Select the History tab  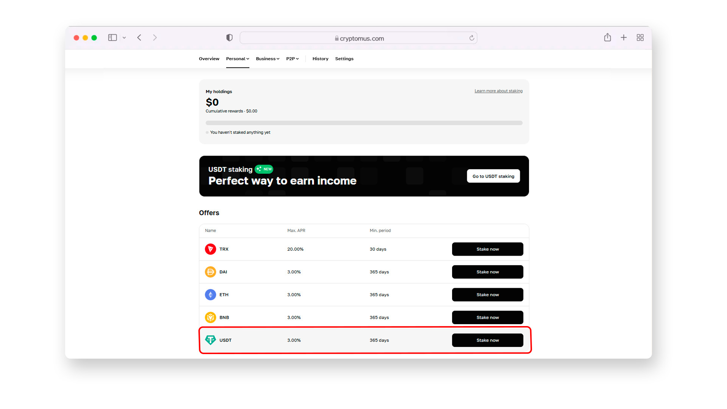coord(320,58)
